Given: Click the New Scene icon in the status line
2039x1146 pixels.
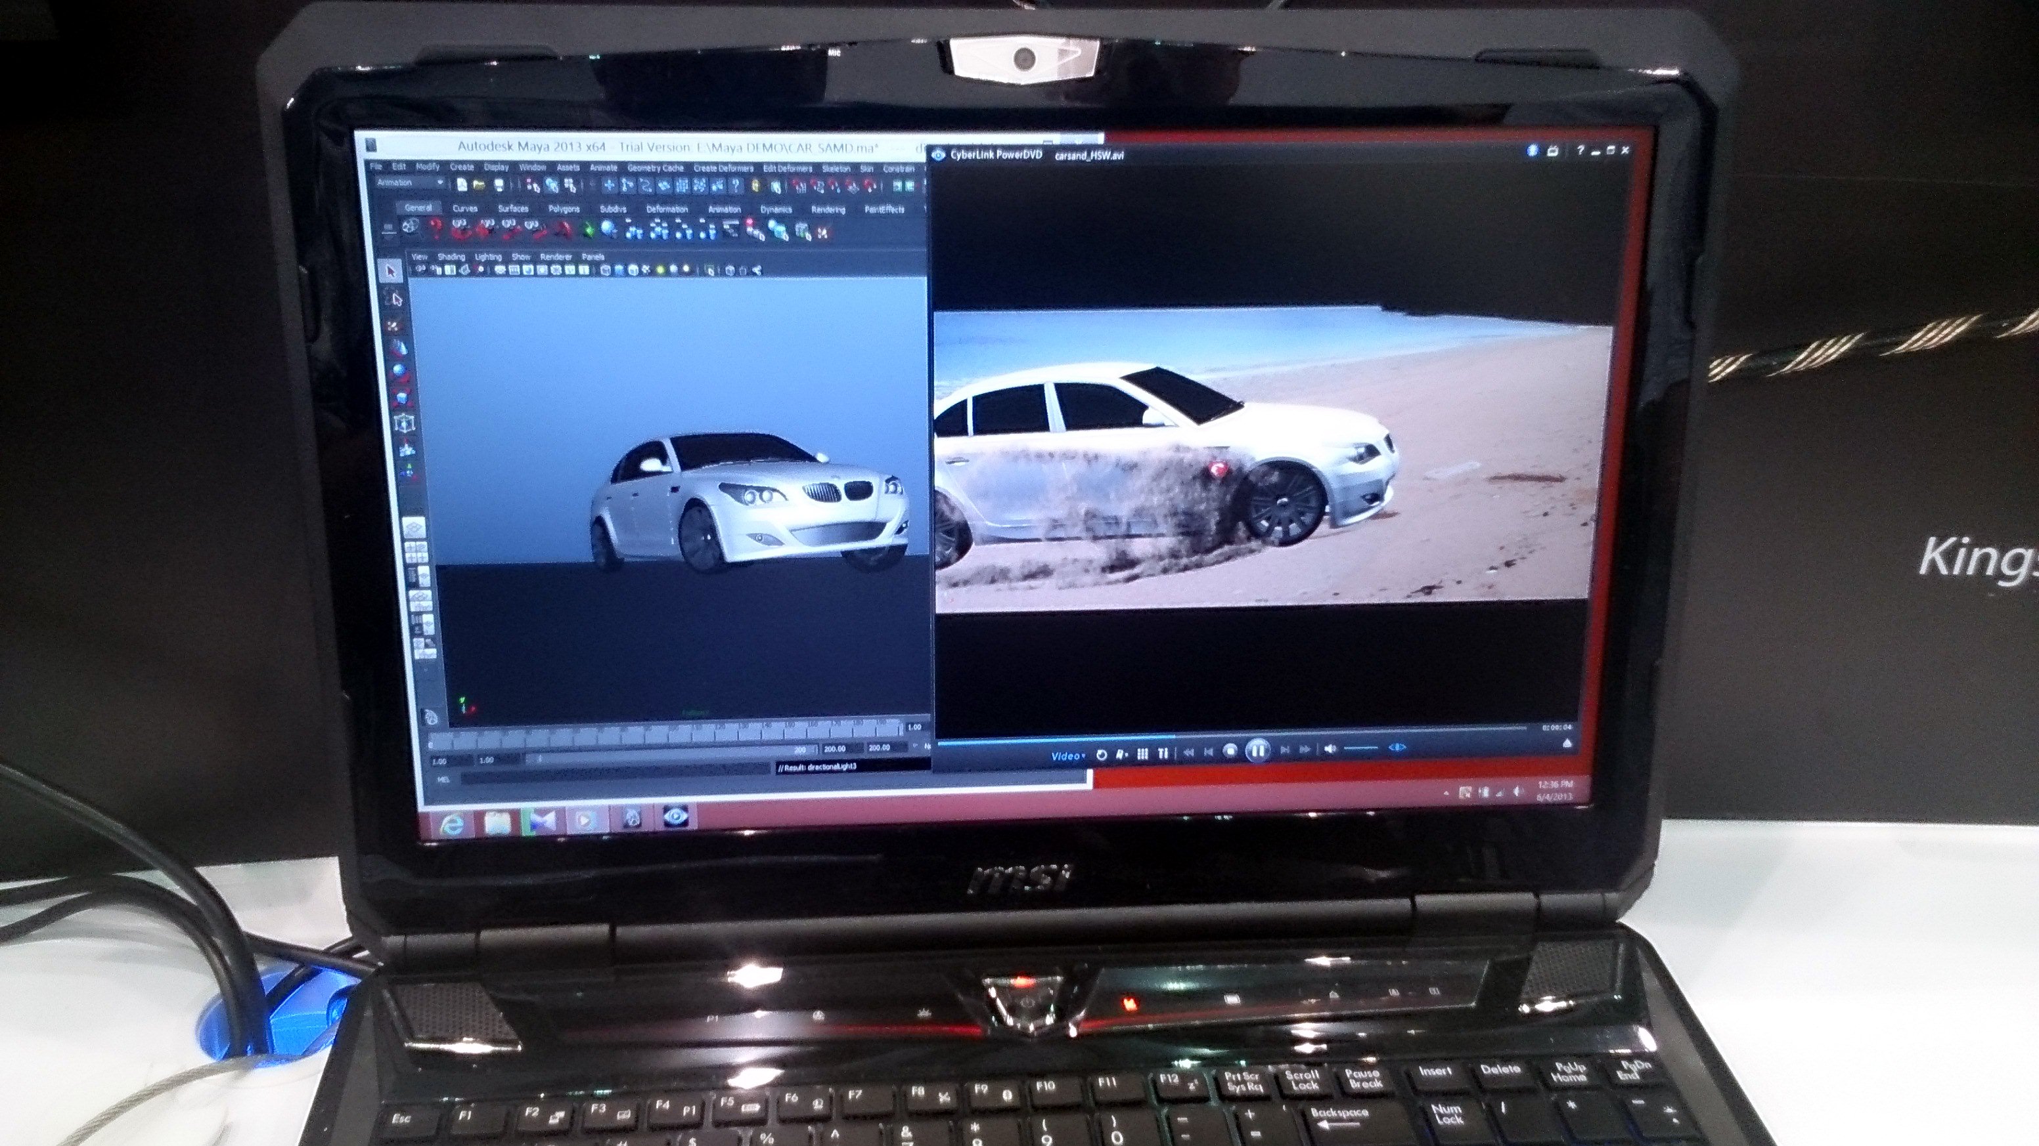Looking at the screenshot, I should pyautogui.click(x=462, y=185).
